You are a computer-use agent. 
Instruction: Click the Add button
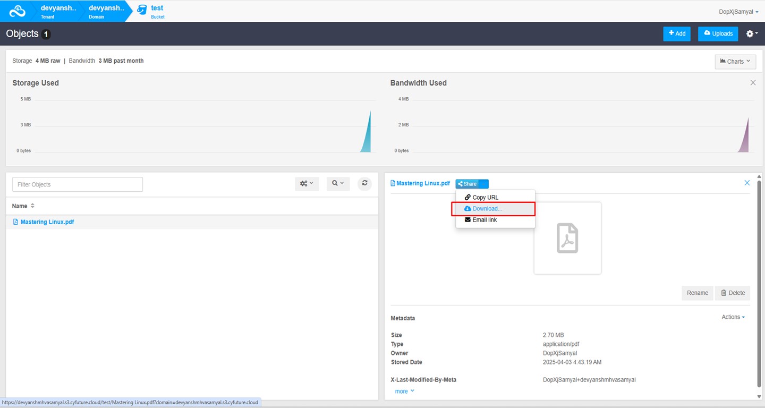point(676,33)
